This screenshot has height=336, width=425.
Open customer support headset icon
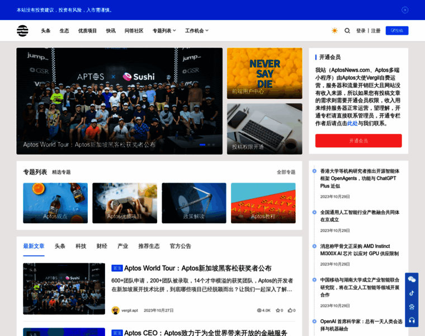[x=412, y=320]
